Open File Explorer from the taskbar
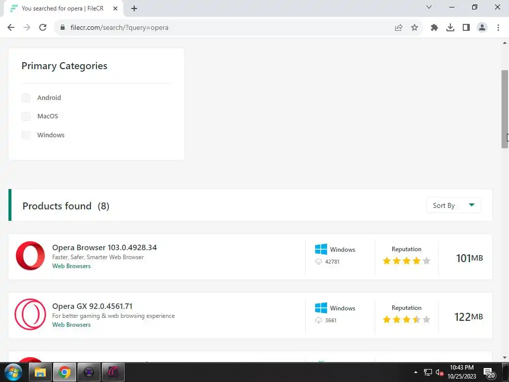 40,372
